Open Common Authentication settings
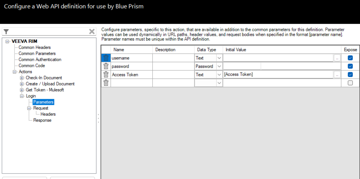 [40, 59]
